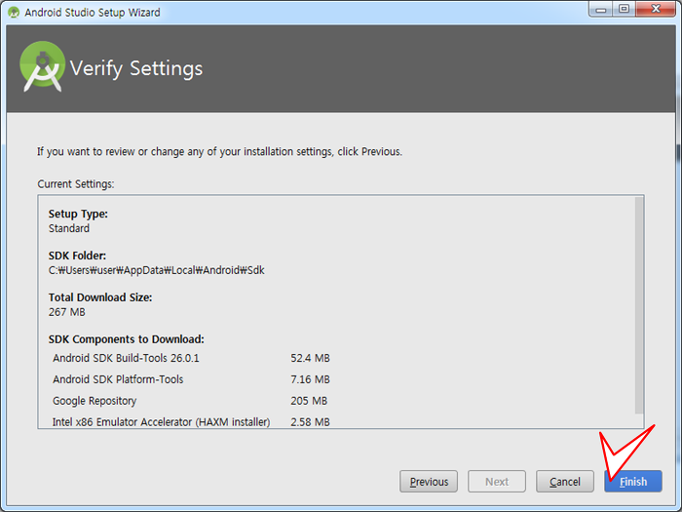Click the review installation settings instruction text
The height and width of the screenshot is (512, 682).
(x=219, y=151)
